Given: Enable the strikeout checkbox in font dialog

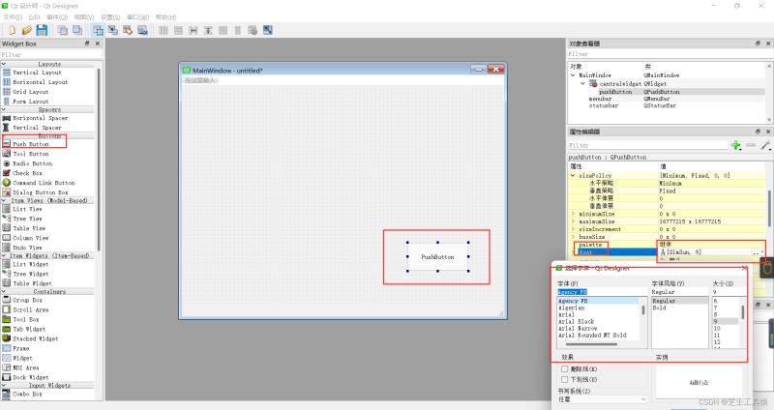Looking at the screenshot, I should click(564, 368).
